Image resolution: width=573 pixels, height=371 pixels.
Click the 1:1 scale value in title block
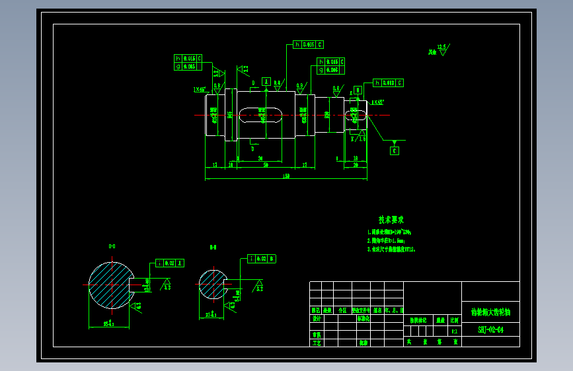click(x=454, y=331)
